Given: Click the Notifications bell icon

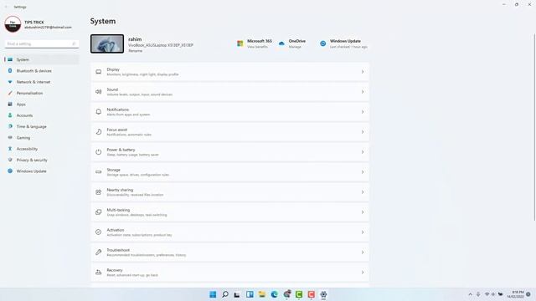Looking at the screenshot, I should [99, 112].
